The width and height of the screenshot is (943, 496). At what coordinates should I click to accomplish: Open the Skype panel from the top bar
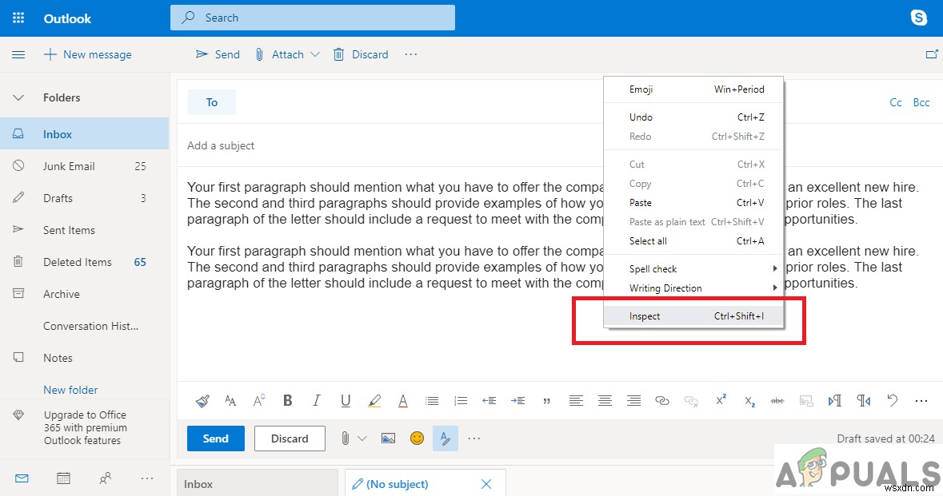coord(919,18)
